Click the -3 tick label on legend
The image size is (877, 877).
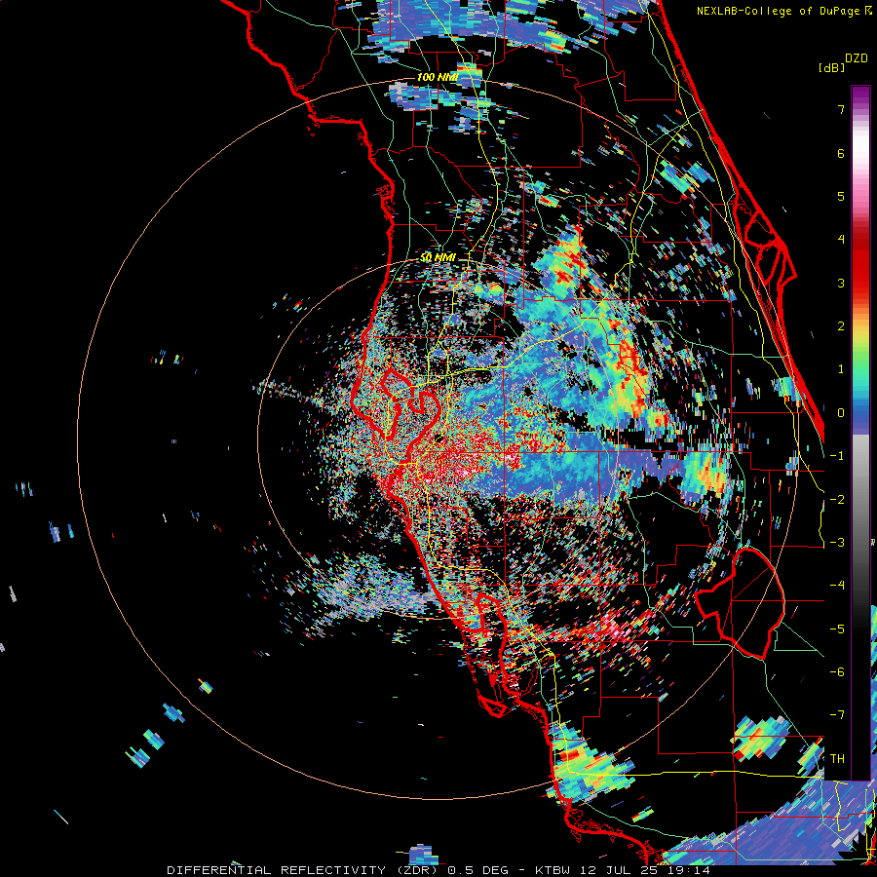[837, 543]
